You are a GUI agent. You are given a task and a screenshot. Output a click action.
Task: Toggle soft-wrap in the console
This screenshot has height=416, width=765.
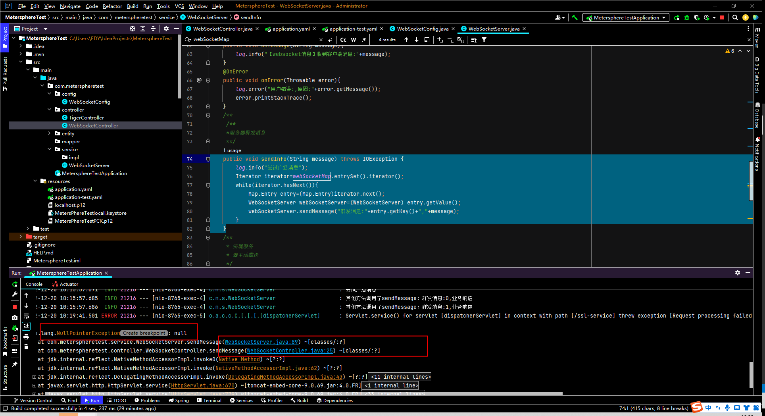[x=26, y=316]
